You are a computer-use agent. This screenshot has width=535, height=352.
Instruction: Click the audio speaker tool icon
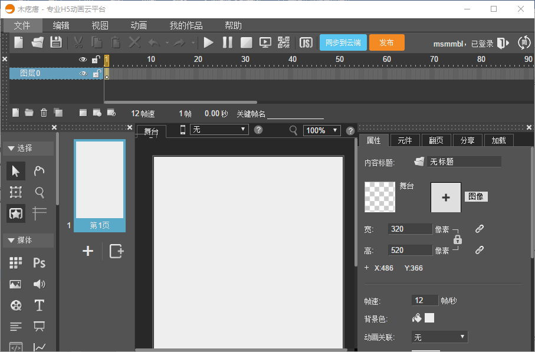(40, 284)
